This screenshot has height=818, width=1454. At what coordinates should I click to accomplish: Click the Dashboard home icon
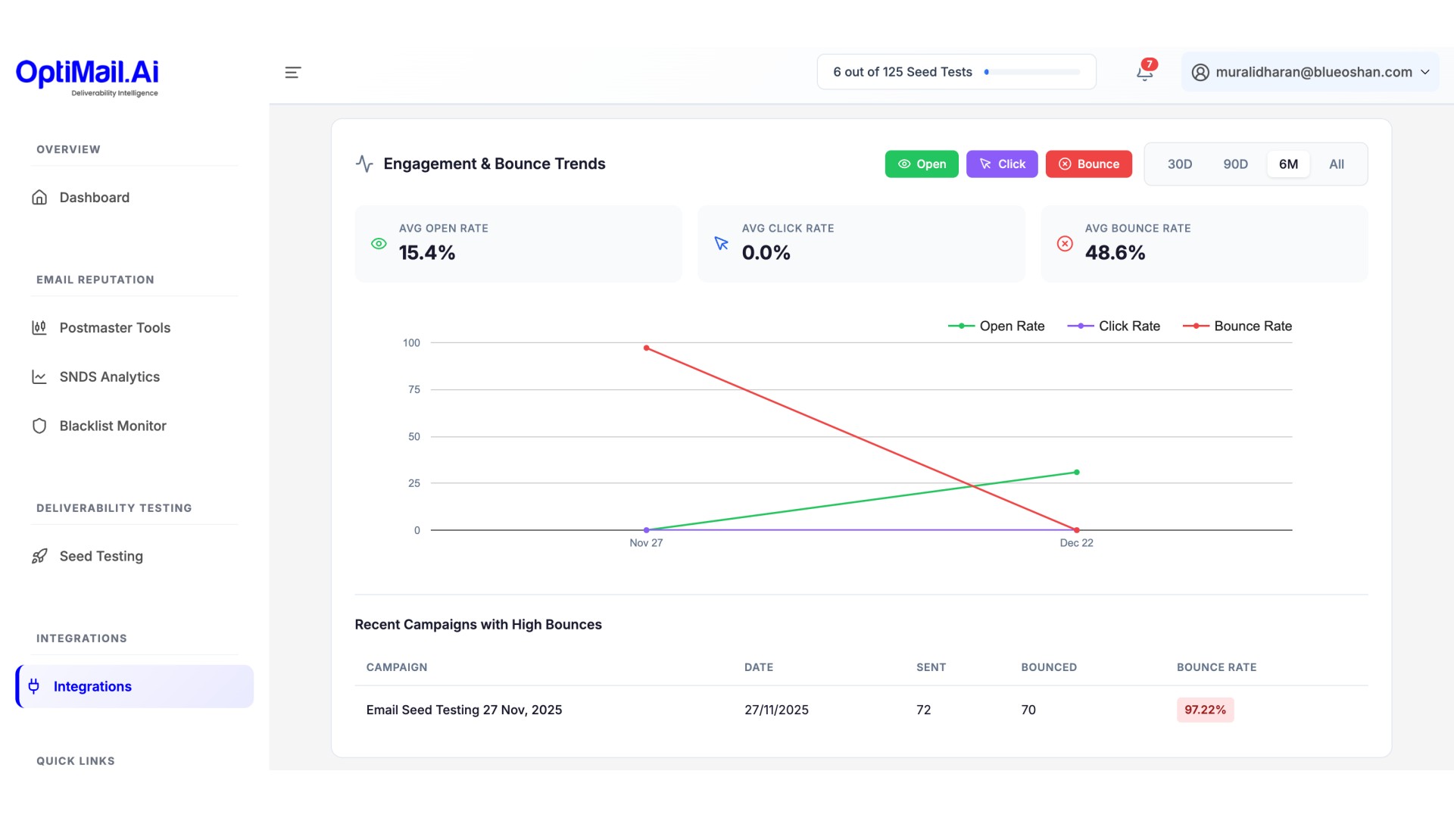click(x=39, y=198)
